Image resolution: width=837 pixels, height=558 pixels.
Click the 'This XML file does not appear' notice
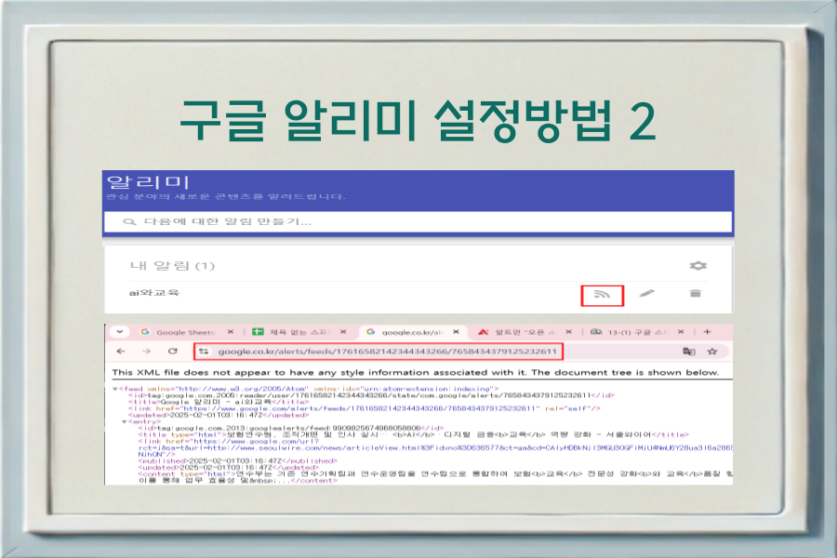pos(416,372)
